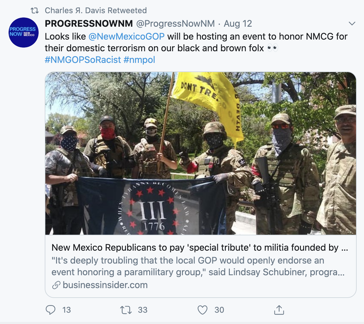Screen dimensions: 364x324
Task: Open the militia photo card thumbnail
Action: (201, 153)
